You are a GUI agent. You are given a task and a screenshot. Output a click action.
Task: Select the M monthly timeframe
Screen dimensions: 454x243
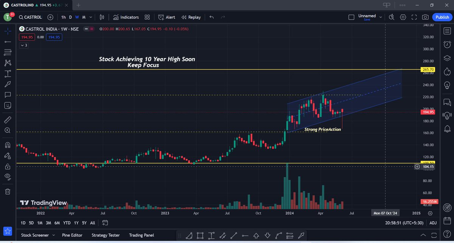84,17
